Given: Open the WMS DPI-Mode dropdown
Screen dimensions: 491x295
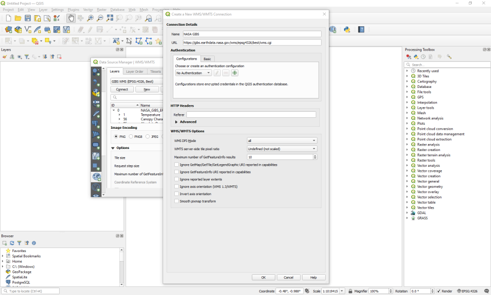Looking at the screenshot, I should point(282,140).
